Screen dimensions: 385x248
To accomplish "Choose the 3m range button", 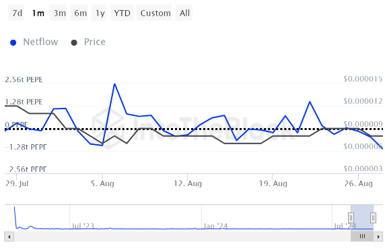I will pyautogui.click(x=58, y=13).
